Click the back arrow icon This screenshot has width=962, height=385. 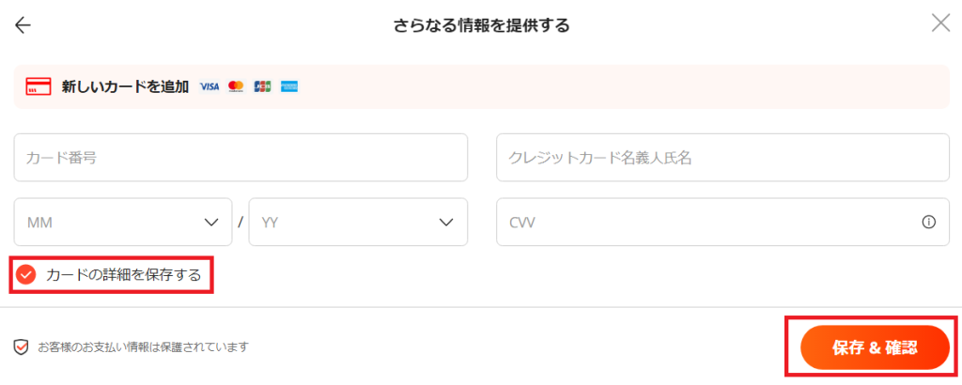[x=23, y=25]
